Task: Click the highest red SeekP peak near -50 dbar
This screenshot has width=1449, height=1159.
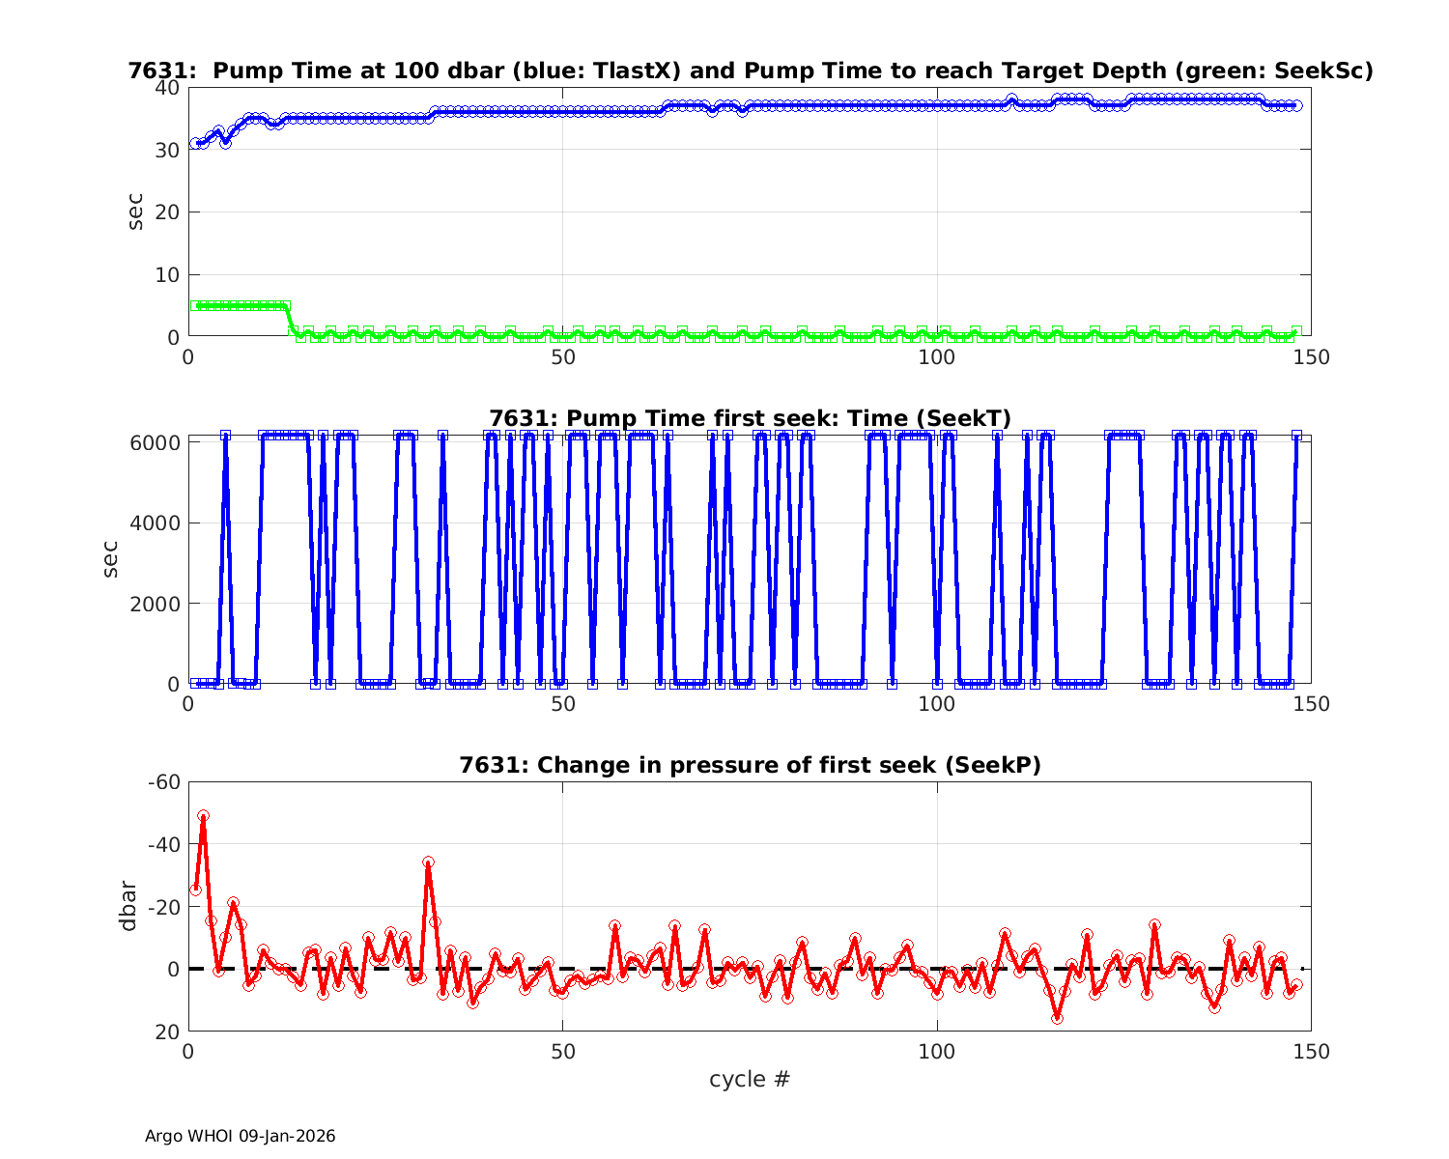Action: click(x=204, y=816)
